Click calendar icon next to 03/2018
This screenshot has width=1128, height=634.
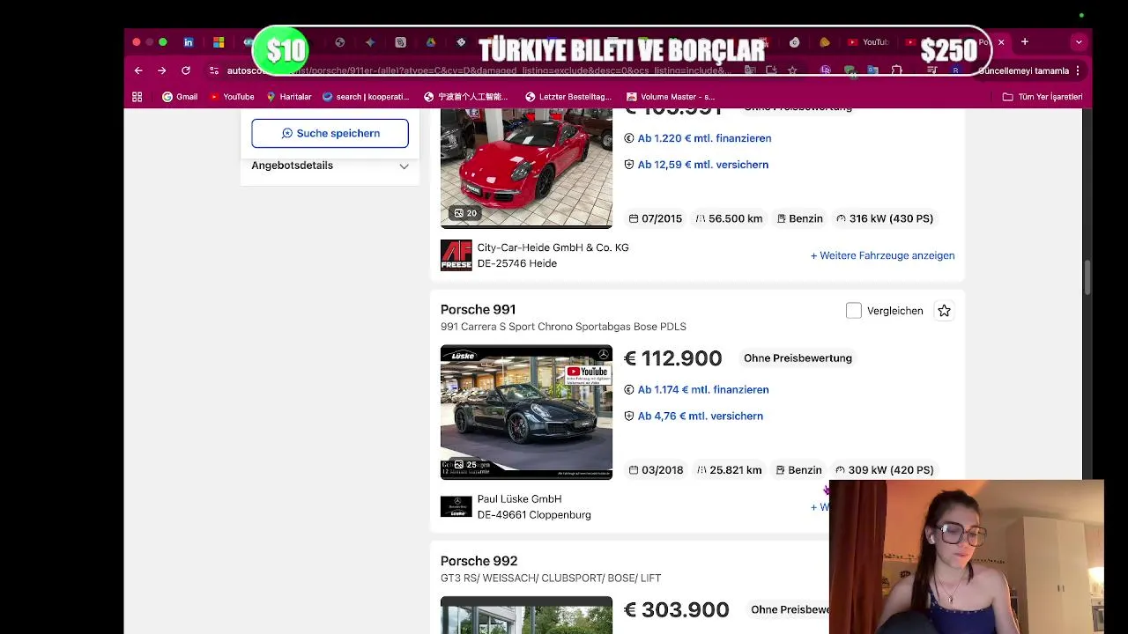[634, 470]
